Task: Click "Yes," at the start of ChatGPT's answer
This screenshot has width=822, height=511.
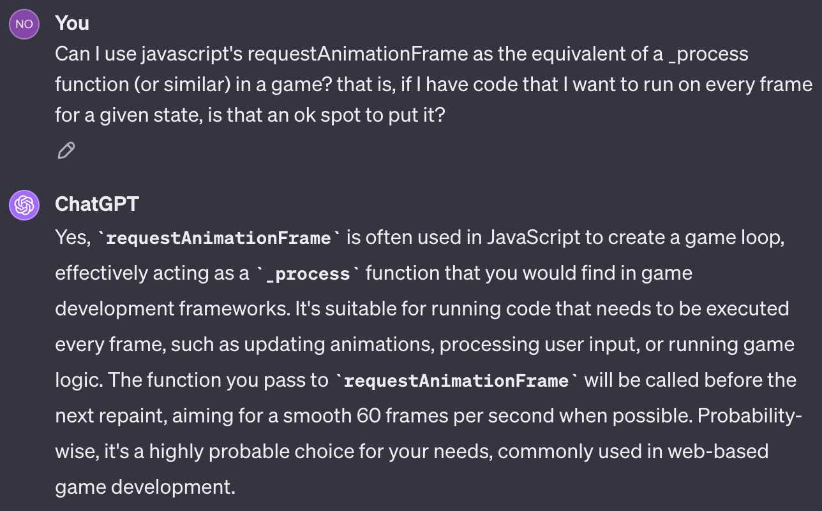Action: [x=71, y=237]
